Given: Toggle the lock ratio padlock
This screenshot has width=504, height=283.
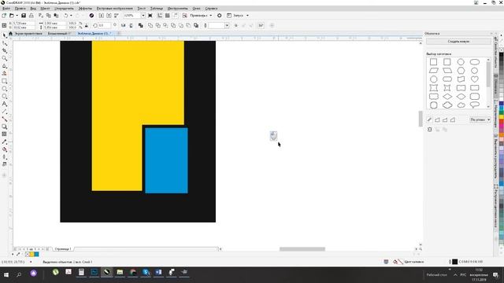Looking at the screenshot, I should (86, 25).
